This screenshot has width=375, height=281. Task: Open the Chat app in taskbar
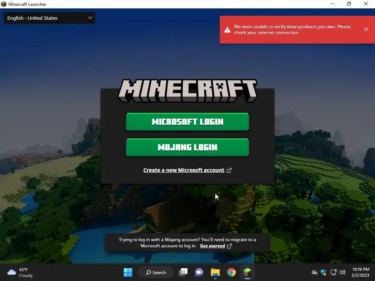[x=199, y=272]
